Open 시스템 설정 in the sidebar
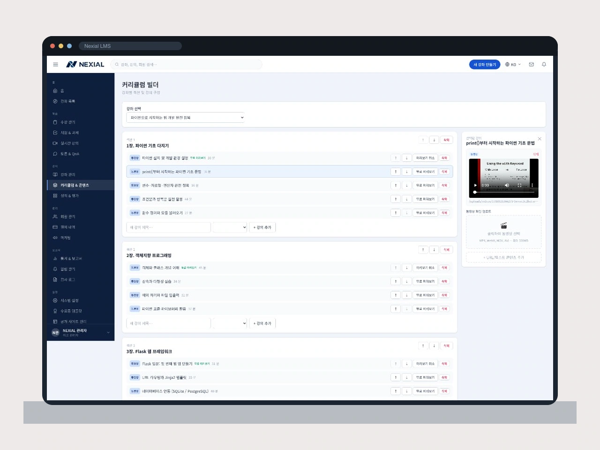Screen dimensions: 600x450 [81, 300]
